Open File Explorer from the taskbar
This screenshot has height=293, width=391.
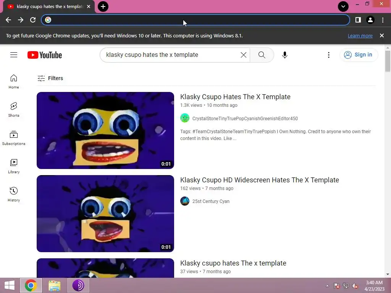tap(54, 285)
